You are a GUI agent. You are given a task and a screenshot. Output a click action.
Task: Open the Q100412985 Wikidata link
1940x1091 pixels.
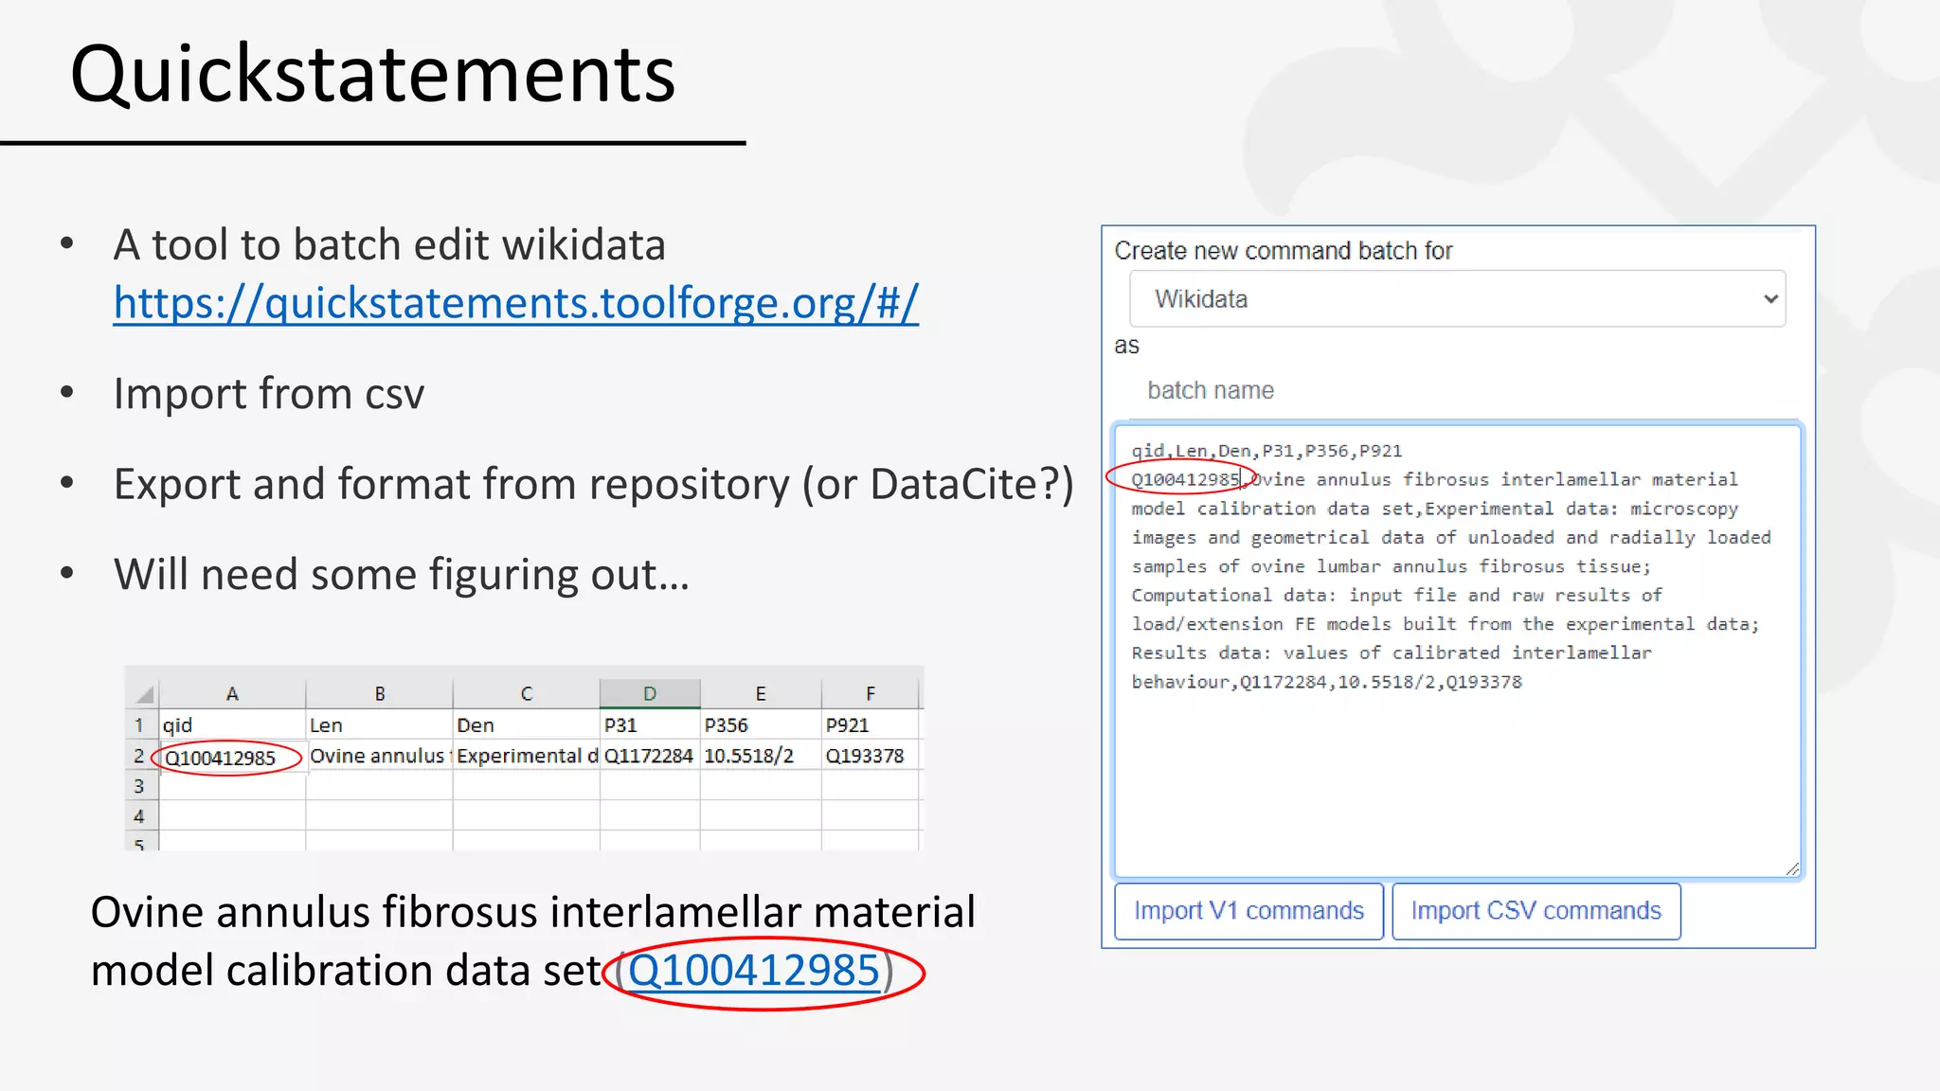click(754, 971)
